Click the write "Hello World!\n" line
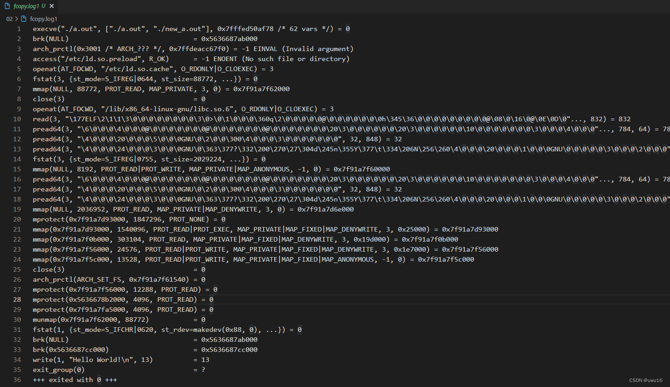The image size is (670, 387). point(121,360)
